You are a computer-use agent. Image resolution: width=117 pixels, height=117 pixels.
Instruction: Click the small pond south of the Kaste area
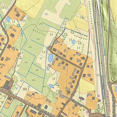[51, 86]
